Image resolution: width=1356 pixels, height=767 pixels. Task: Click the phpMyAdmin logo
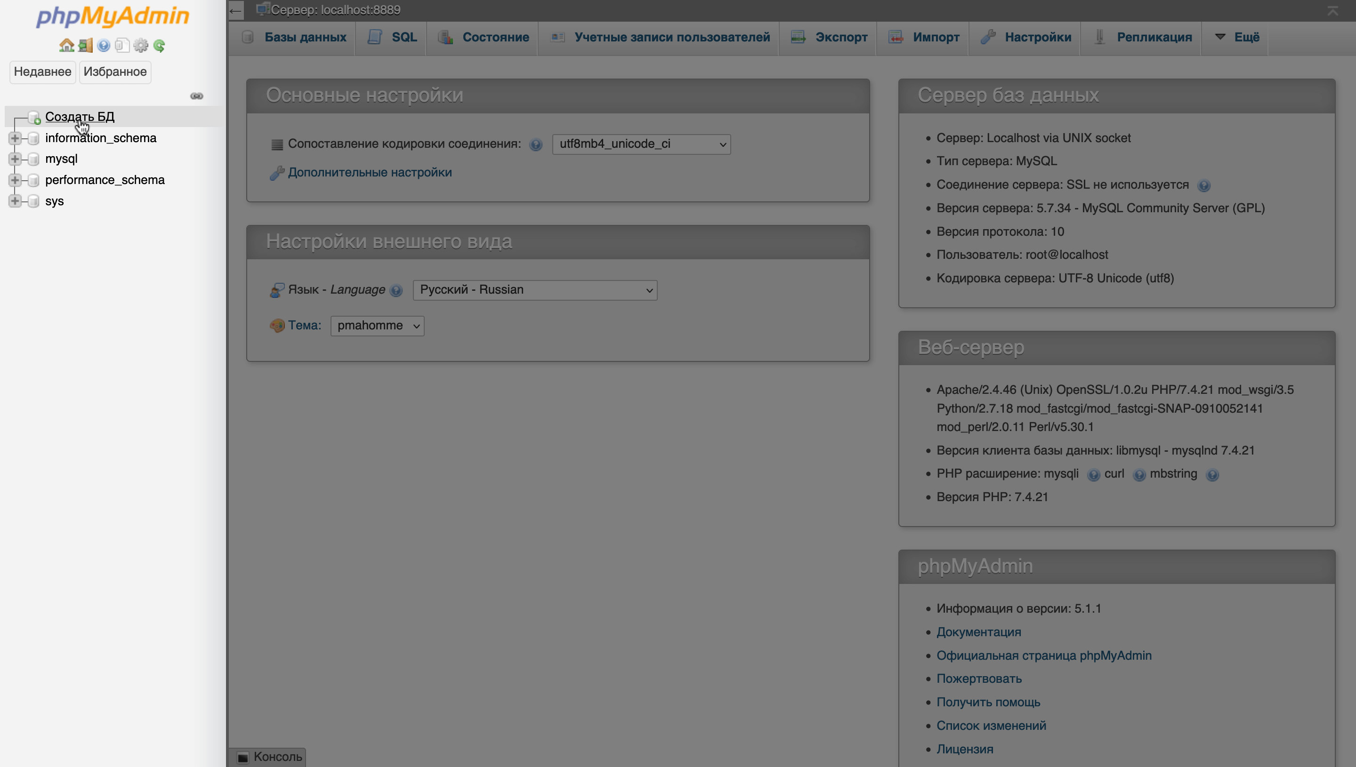112,16
